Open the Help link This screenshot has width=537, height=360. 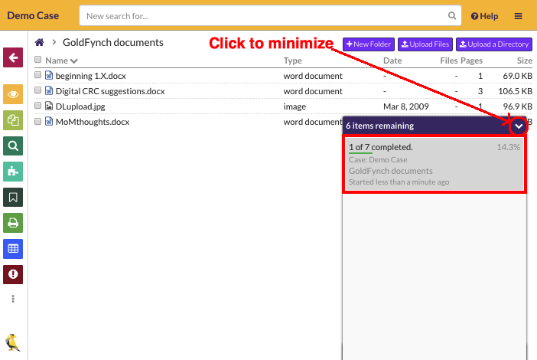pyautogui.click(x=484, y=16)
